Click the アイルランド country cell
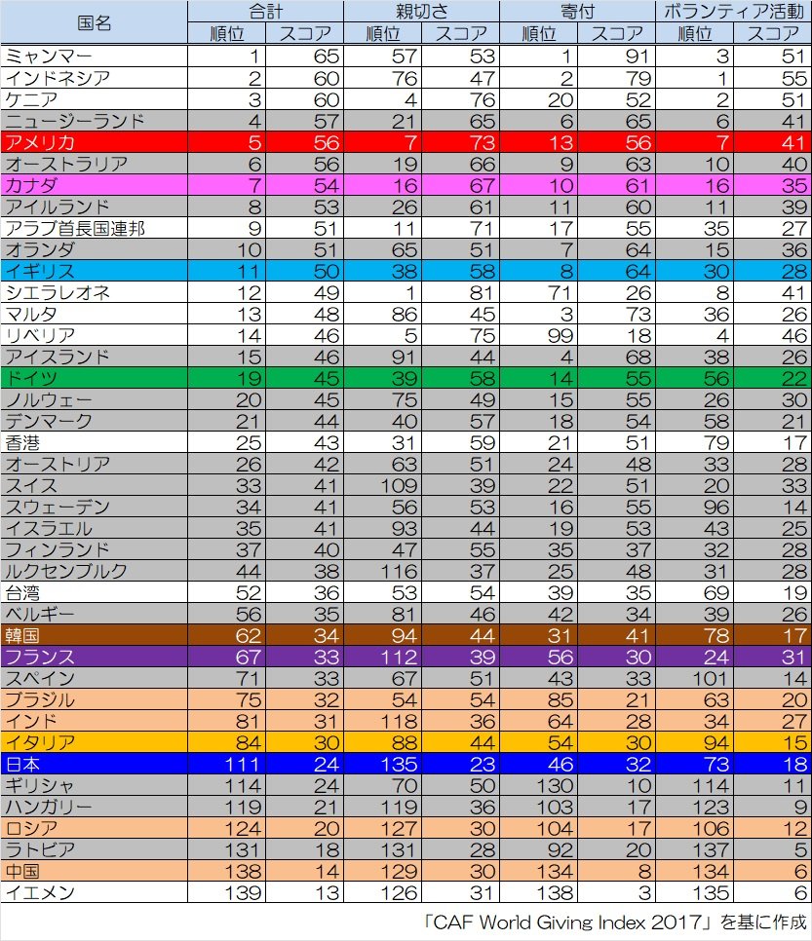812x941 pixels. [x=94, y=207]
